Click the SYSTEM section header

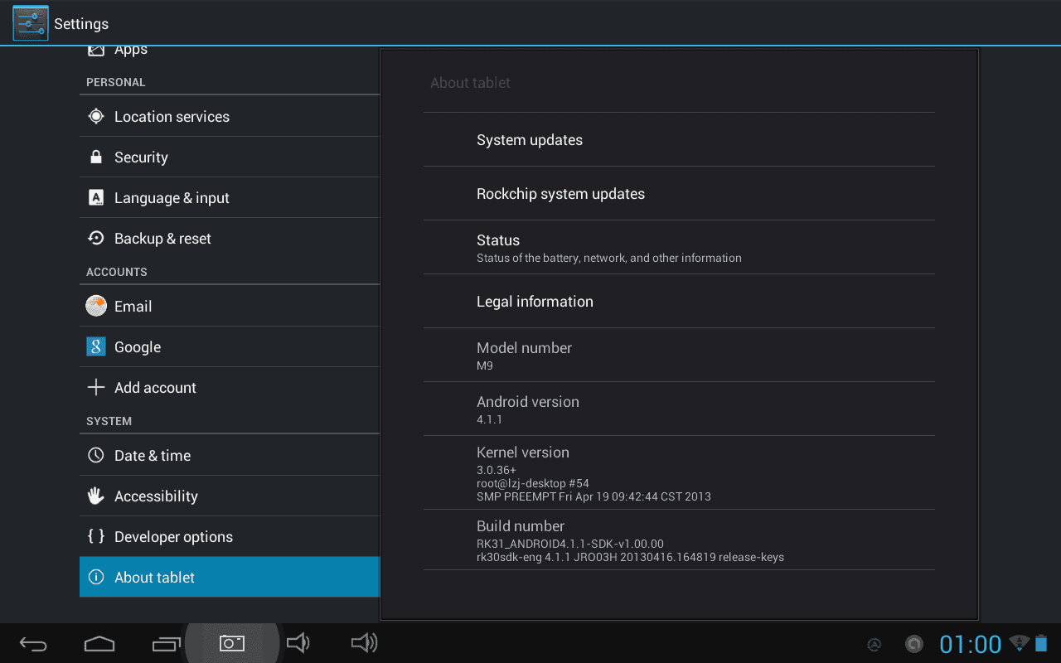(x=109, y=421)
